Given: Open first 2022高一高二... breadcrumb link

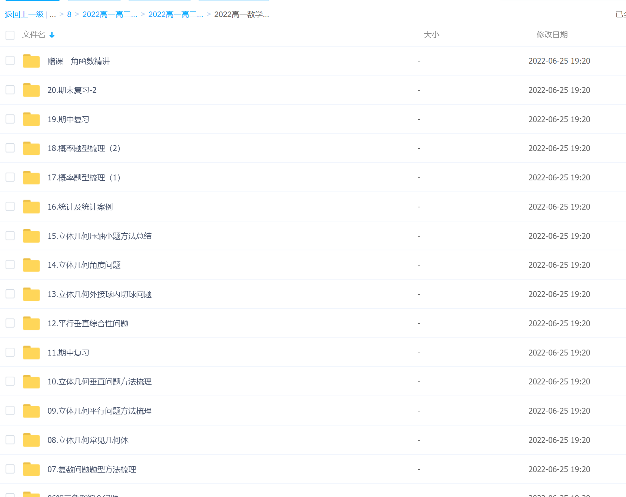Looking at the screenshot, I should [x=110, y=14].
